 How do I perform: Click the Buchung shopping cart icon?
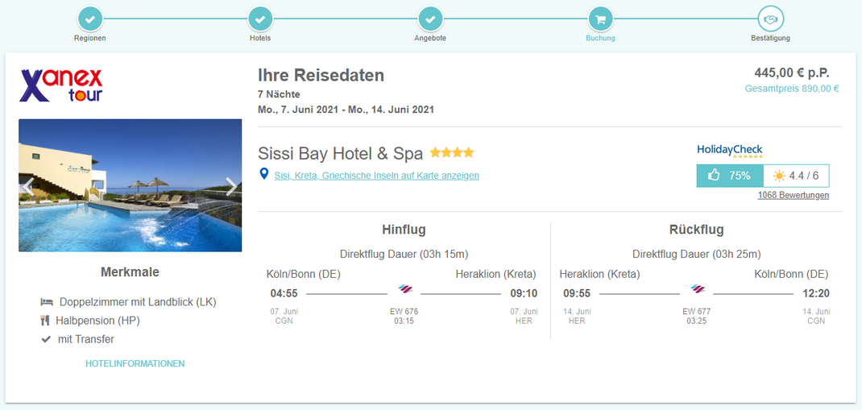click(x=600, y=18)
